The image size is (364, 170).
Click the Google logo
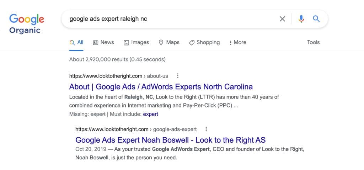(x=27, y=19)
